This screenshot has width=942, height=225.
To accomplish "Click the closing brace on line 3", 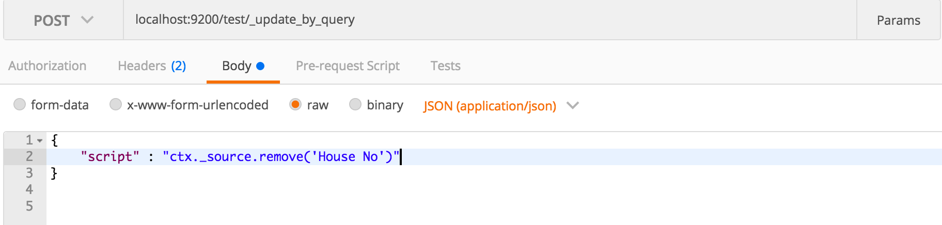I will (x=54, y=173).
